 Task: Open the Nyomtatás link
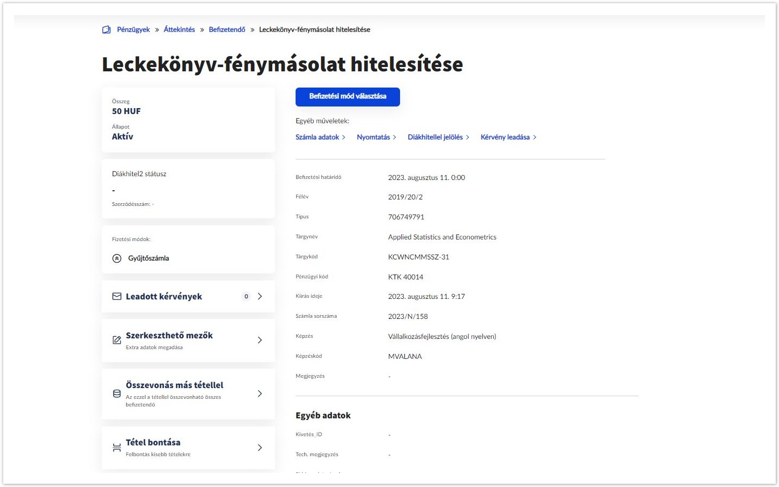click(x=377, y=137)
